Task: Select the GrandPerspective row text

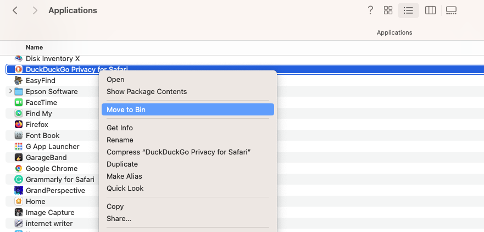Action: tap(55, 190)
